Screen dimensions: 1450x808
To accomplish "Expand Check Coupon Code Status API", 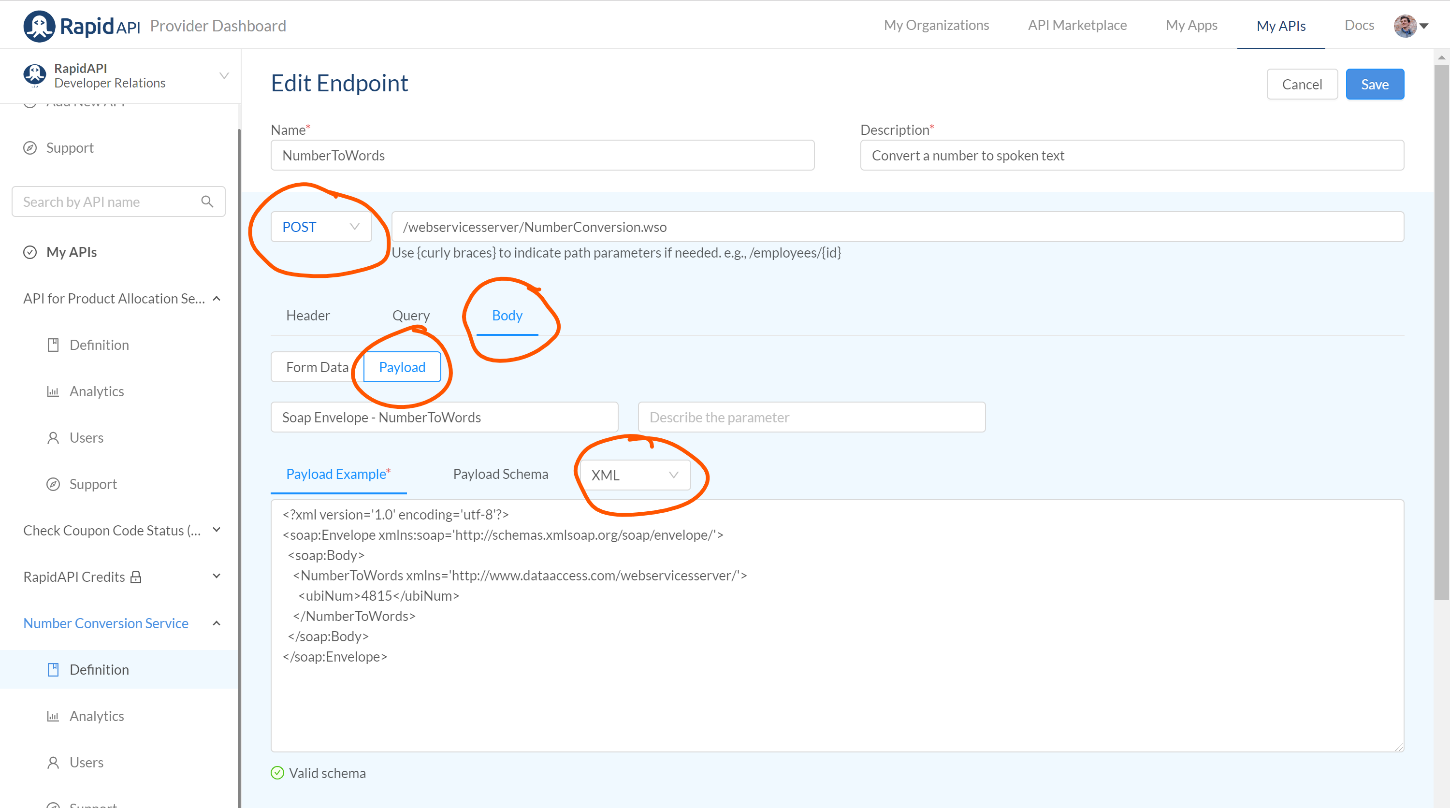I will point(217,530).
